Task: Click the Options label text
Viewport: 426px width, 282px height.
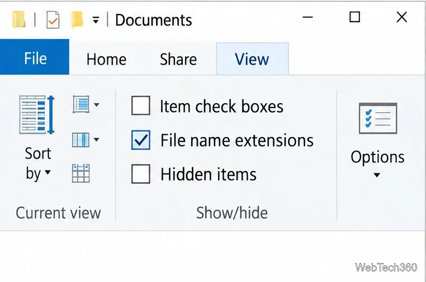Action: (377, 157)
